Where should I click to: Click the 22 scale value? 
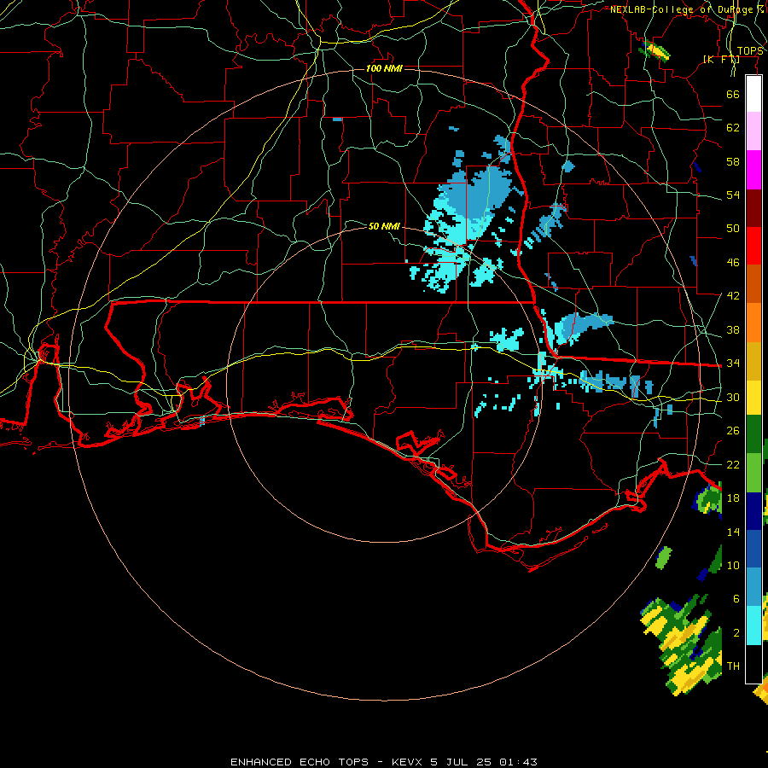733,464
